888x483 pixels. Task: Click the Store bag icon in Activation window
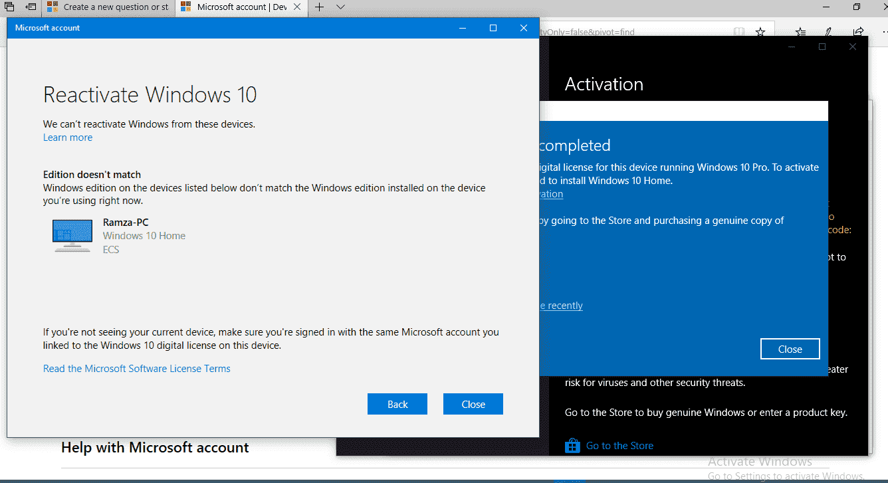572,446
